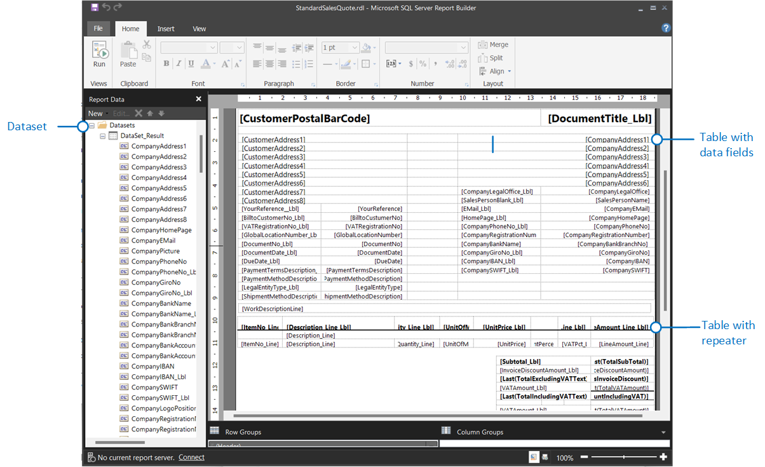Apply currency format with the dollar icon
Image resolution: width=765 pixels, height=467 pixels.
click(411, 64)
